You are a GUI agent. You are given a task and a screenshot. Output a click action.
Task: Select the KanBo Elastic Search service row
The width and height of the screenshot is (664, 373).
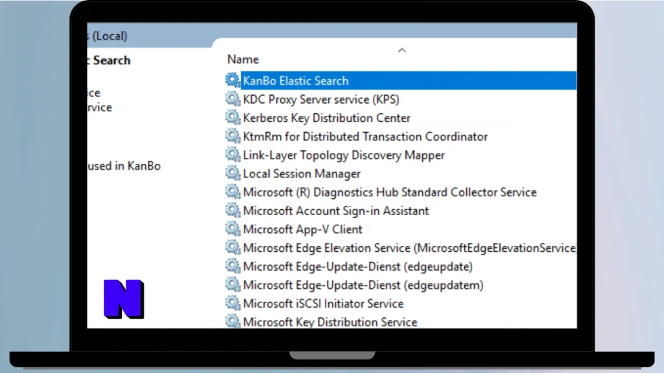point(409,80)
